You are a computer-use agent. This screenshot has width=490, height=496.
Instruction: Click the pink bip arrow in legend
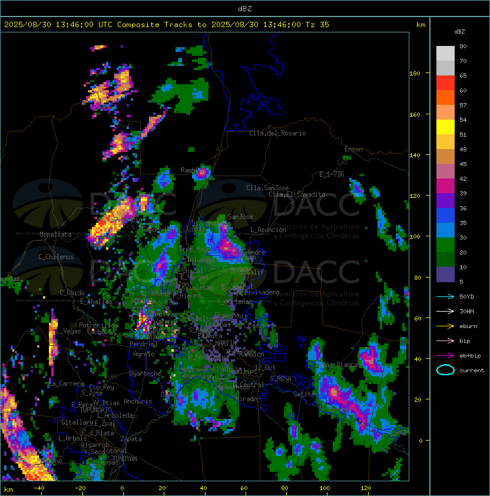click(445, 341)
